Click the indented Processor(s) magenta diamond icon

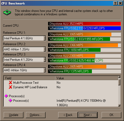coord(11,100)
